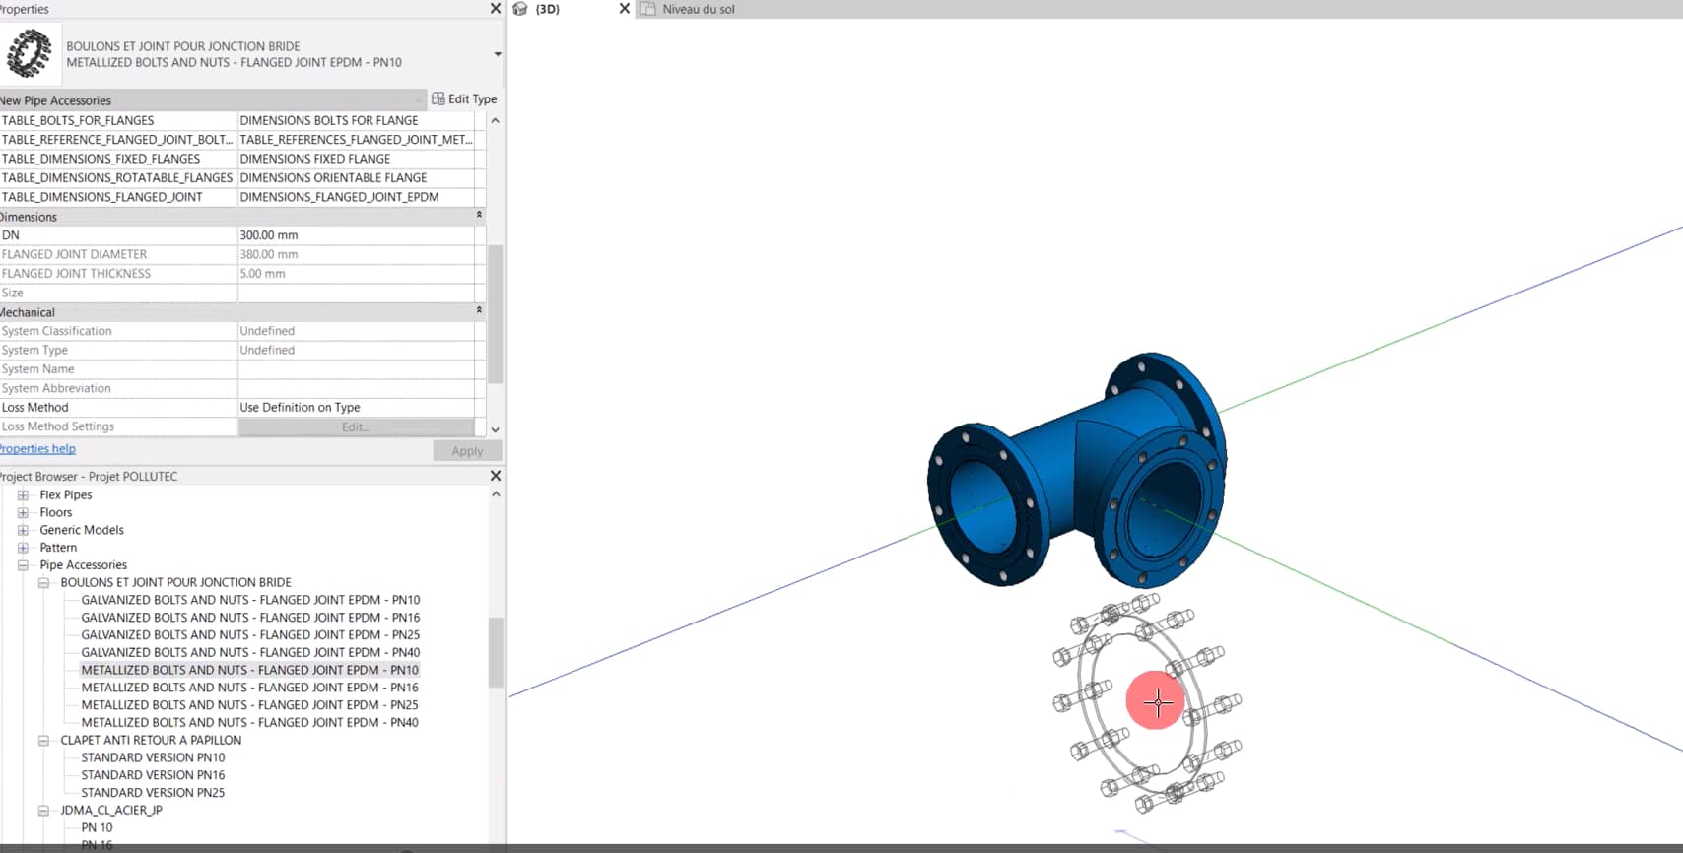Click the Edit Type button
This screenshot has width=1683, height=853.
point(464,98)
